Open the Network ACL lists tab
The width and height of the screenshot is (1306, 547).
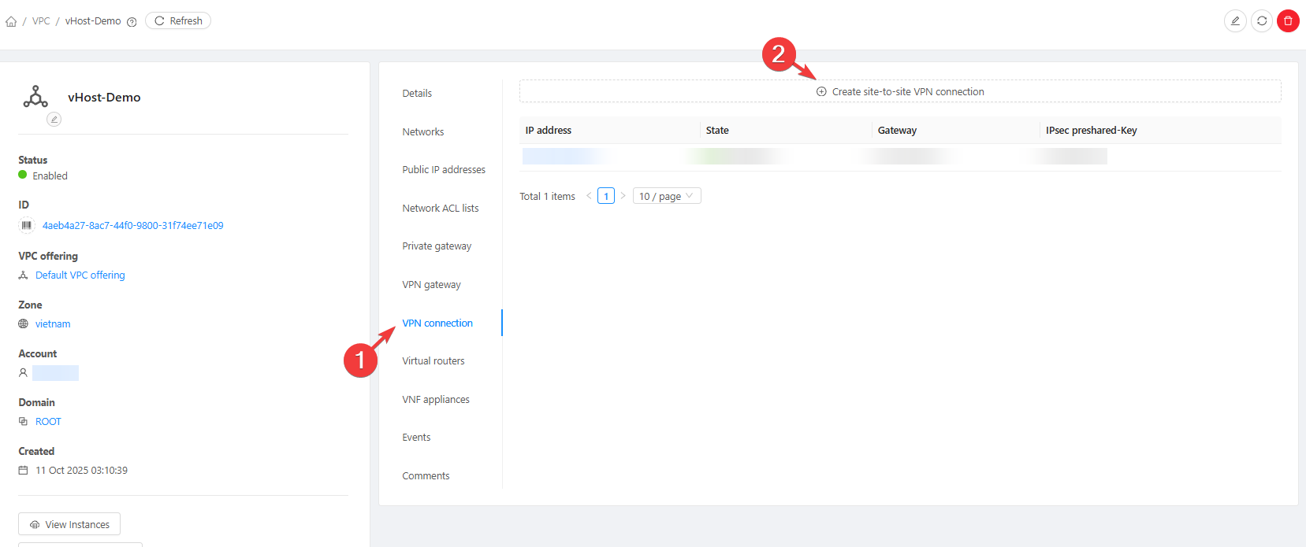tap(440, 209)
